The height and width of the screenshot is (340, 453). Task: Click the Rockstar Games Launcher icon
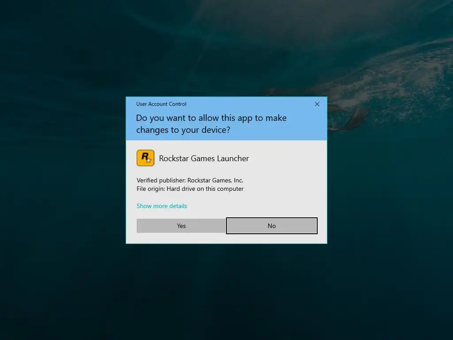(x=145, y=158)
